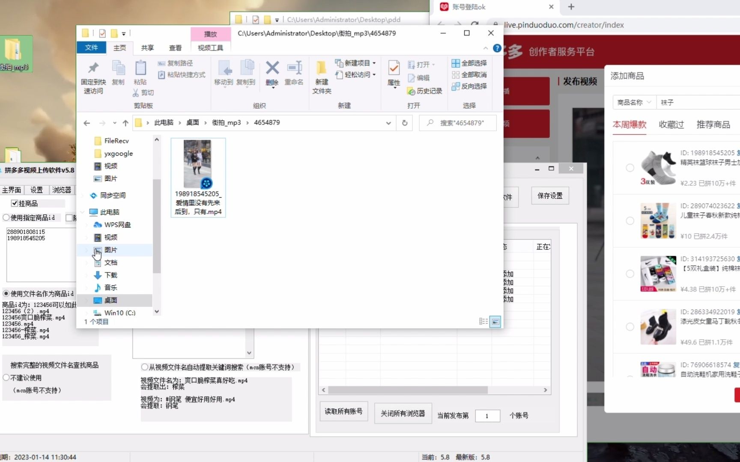Collapse the Explorer ribbon chevron
This screenshot has width=740, height=462.
click(x=485, y=48)
